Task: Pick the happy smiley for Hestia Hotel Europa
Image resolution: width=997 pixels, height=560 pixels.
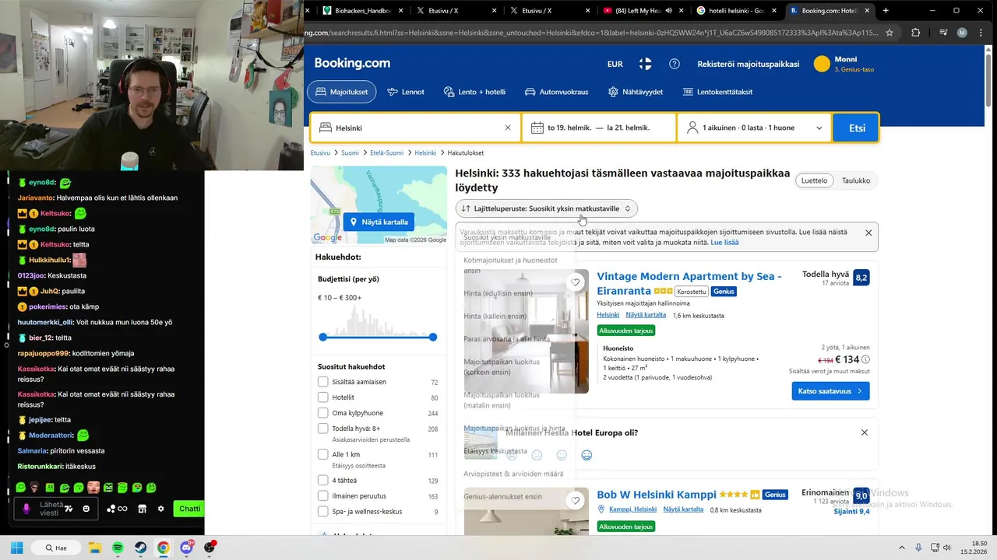Action: pyautogui.click(x=587, y=455)
